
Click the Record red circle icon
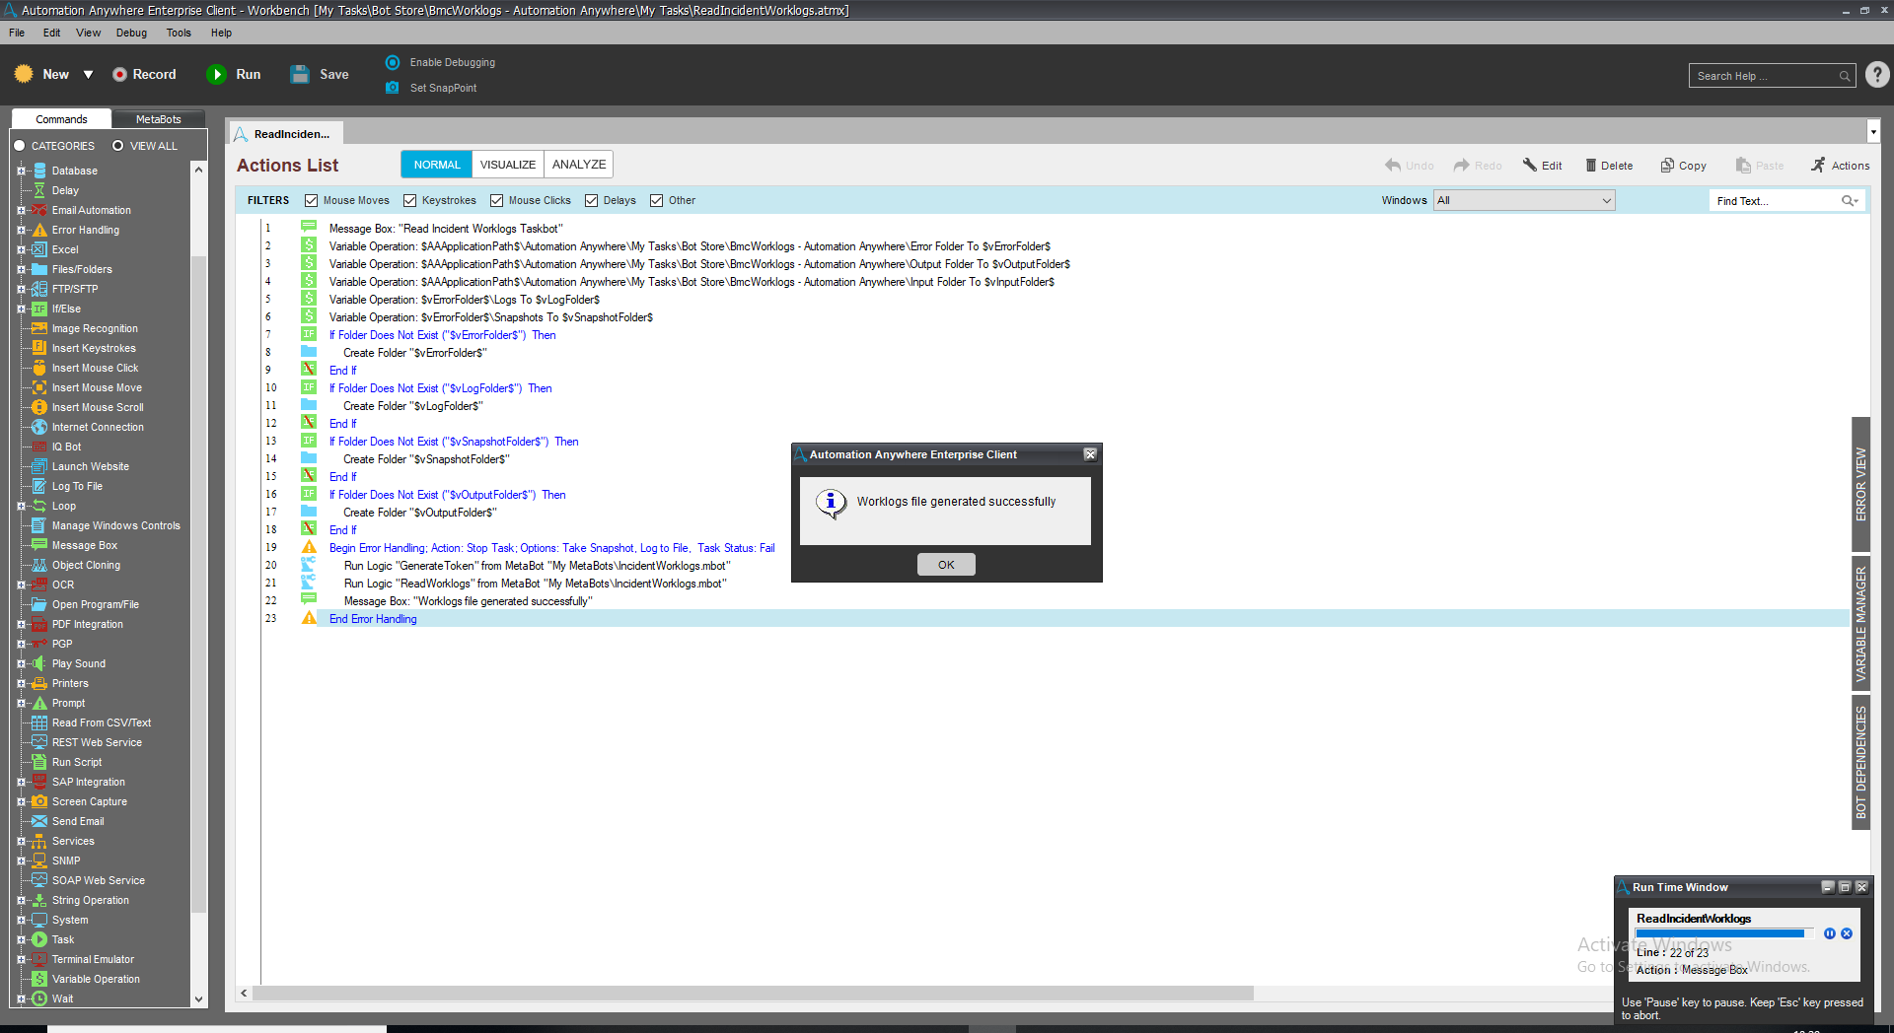pyautogui.click(x=119, y=75)
